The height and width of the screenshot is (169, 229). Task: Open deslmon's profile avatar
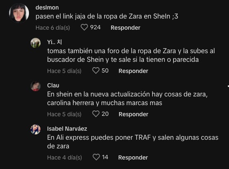pyautogui.click(x=19, y=13)
